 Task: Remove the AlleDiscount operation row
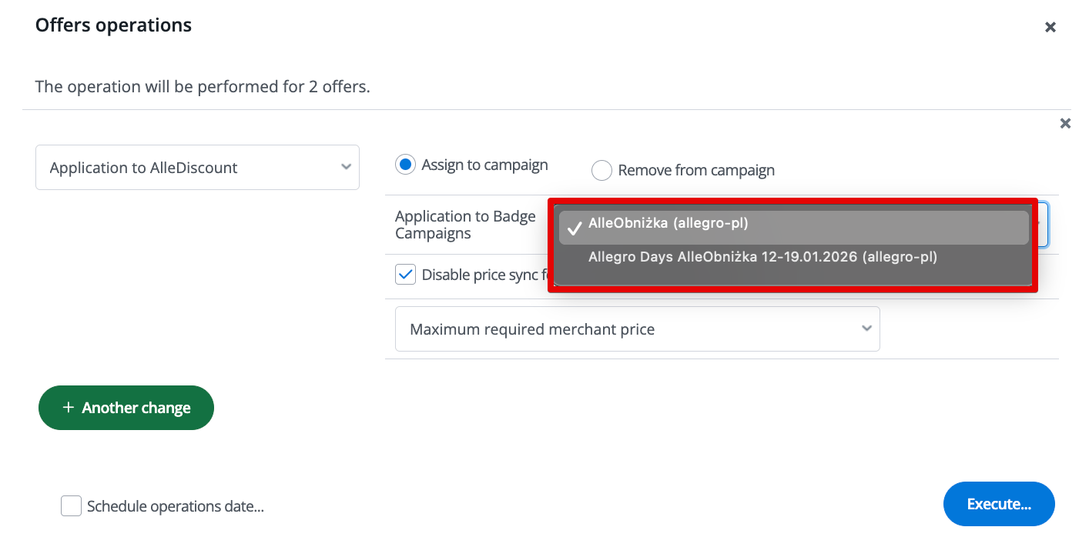pyautogui.click(x=1065, y=124)
